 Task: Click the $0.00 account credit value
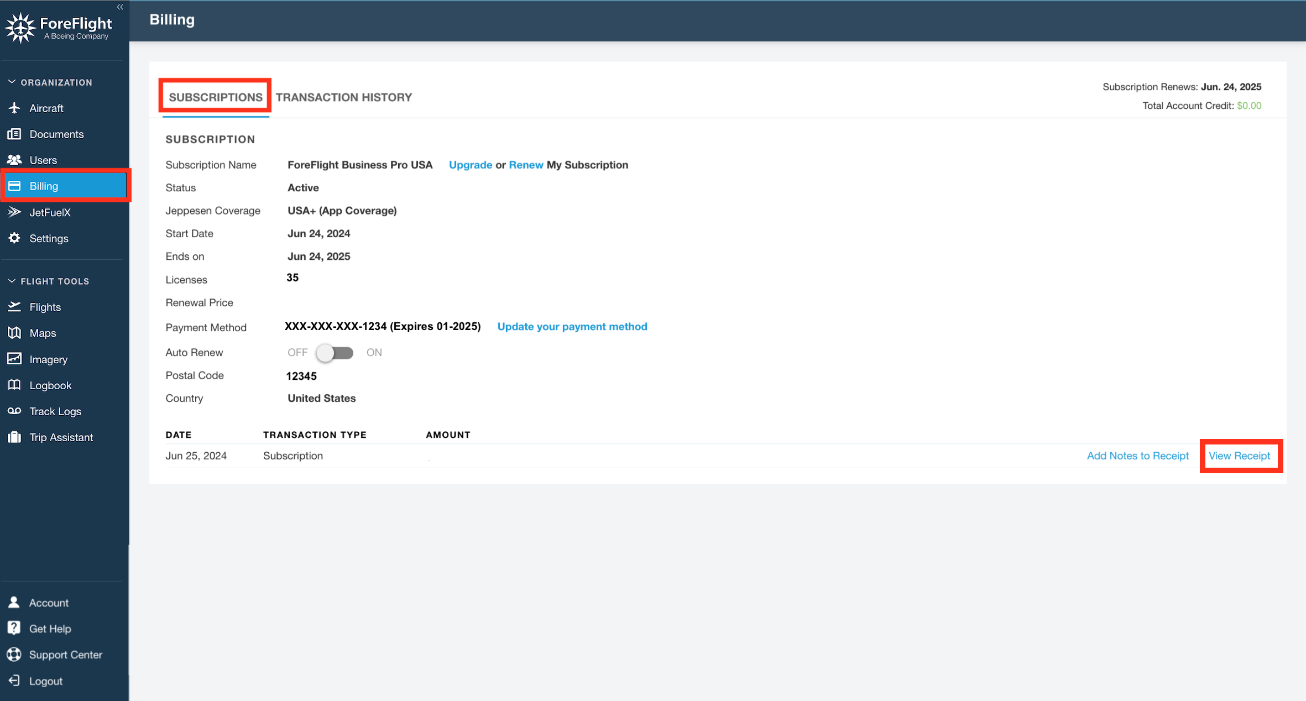click(1249, 106)
